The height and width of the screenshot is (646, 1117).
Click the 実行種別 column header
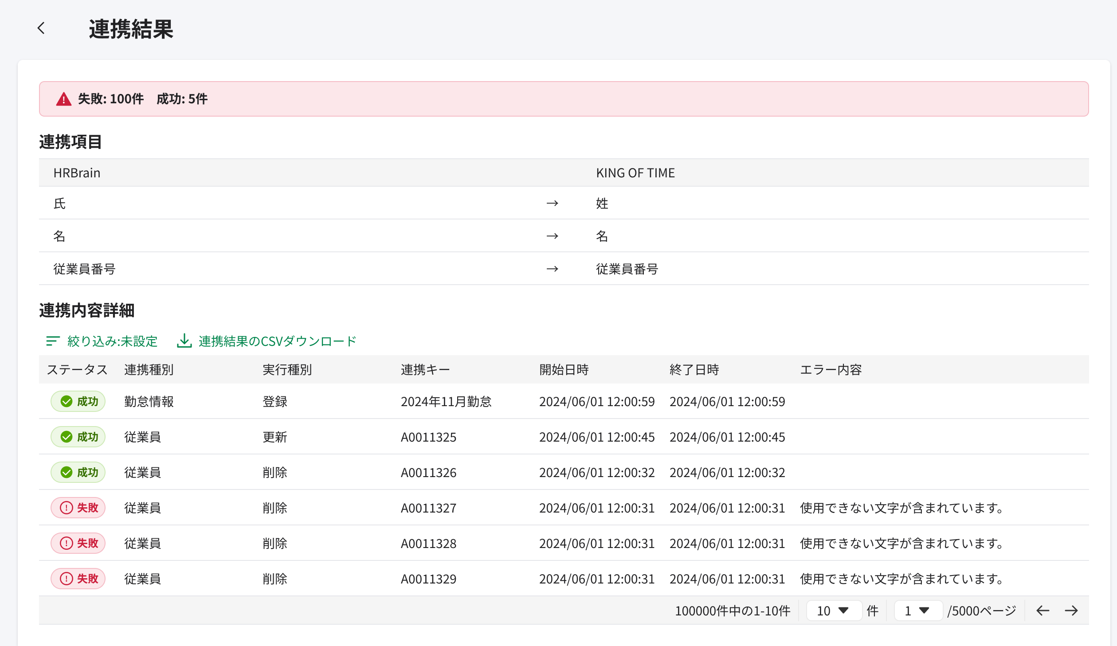(287, 370)
